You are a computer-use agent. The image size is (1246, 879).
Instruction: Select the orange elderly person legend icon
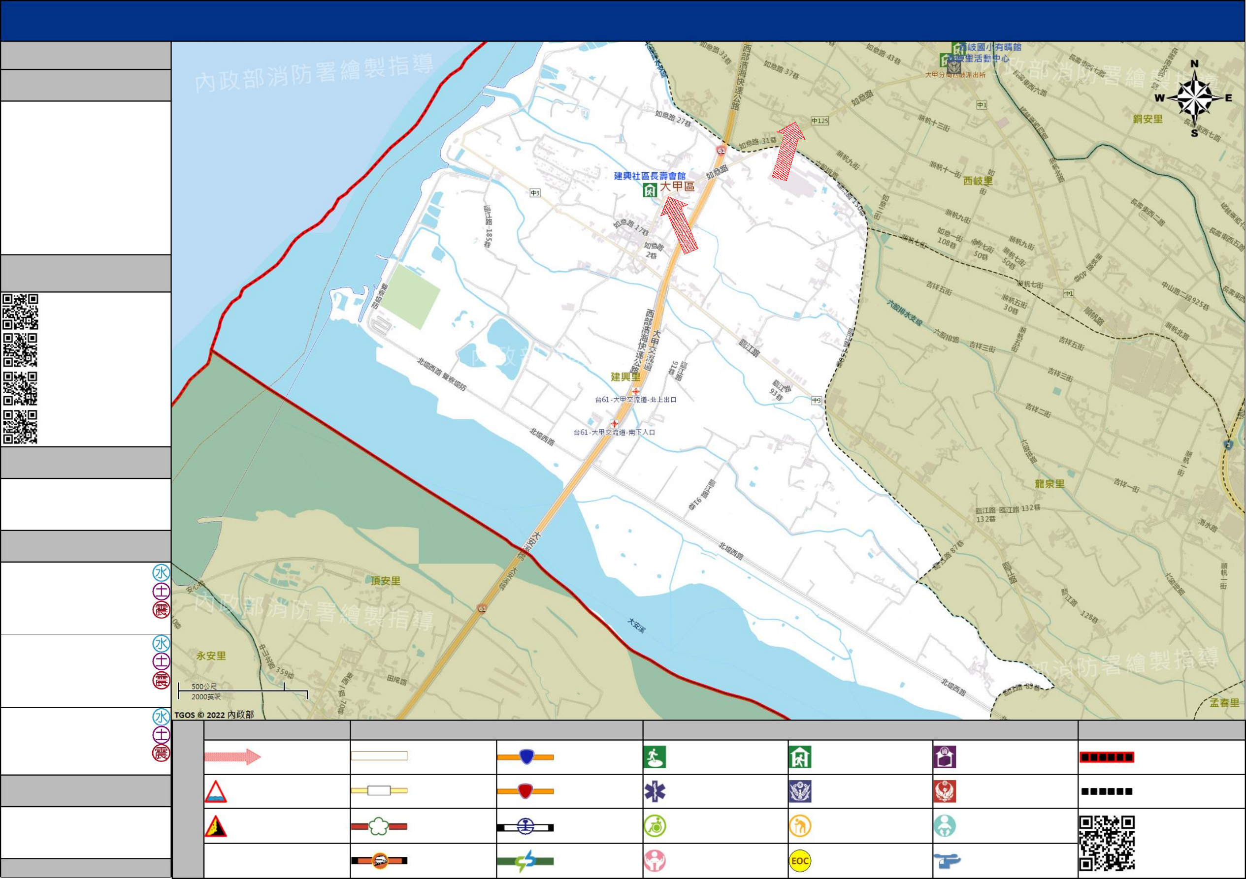[800, 826]
